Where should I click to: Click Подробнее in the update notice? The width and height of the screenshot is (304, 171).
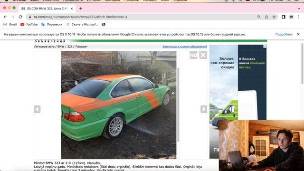point(284,34)
